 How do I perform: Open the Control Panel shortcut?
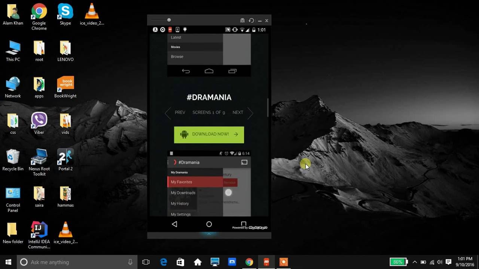tap(13, 200)
